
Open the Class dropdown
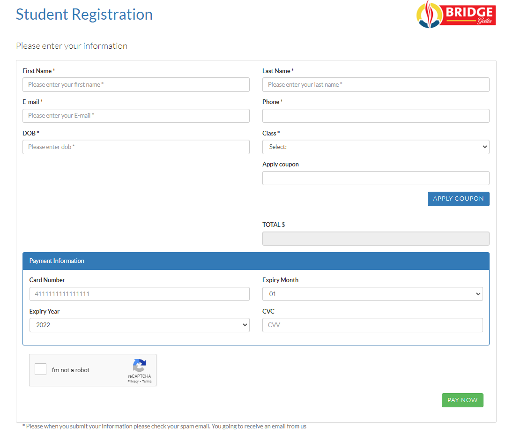[x=376, y=147]
